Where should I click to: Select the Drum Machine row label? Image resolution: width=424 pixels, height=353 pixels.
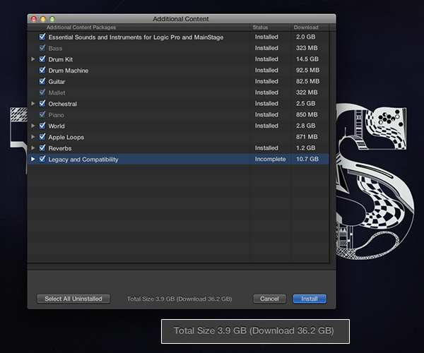69,71
